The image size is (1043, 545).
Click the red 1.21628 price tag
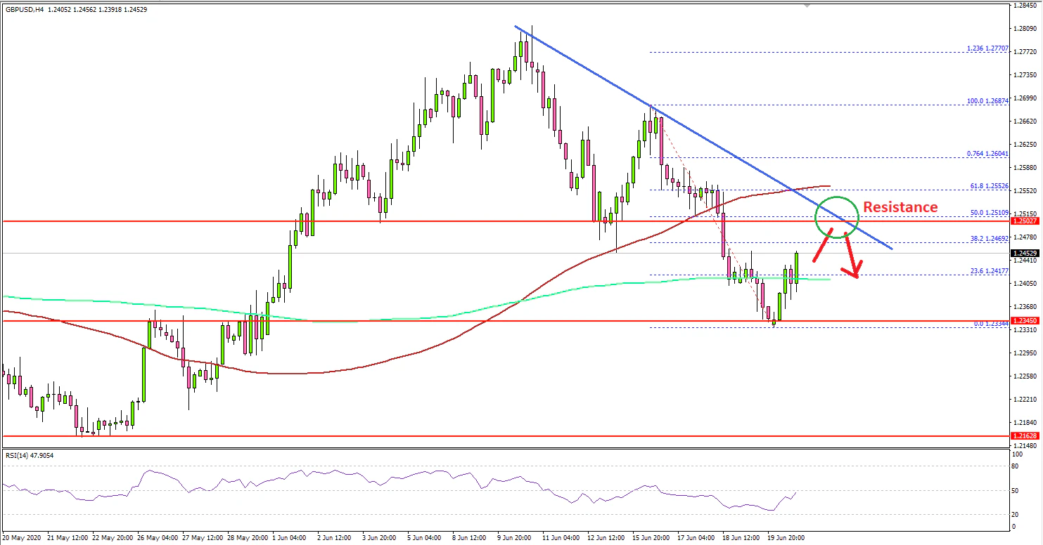(1024, 436)
